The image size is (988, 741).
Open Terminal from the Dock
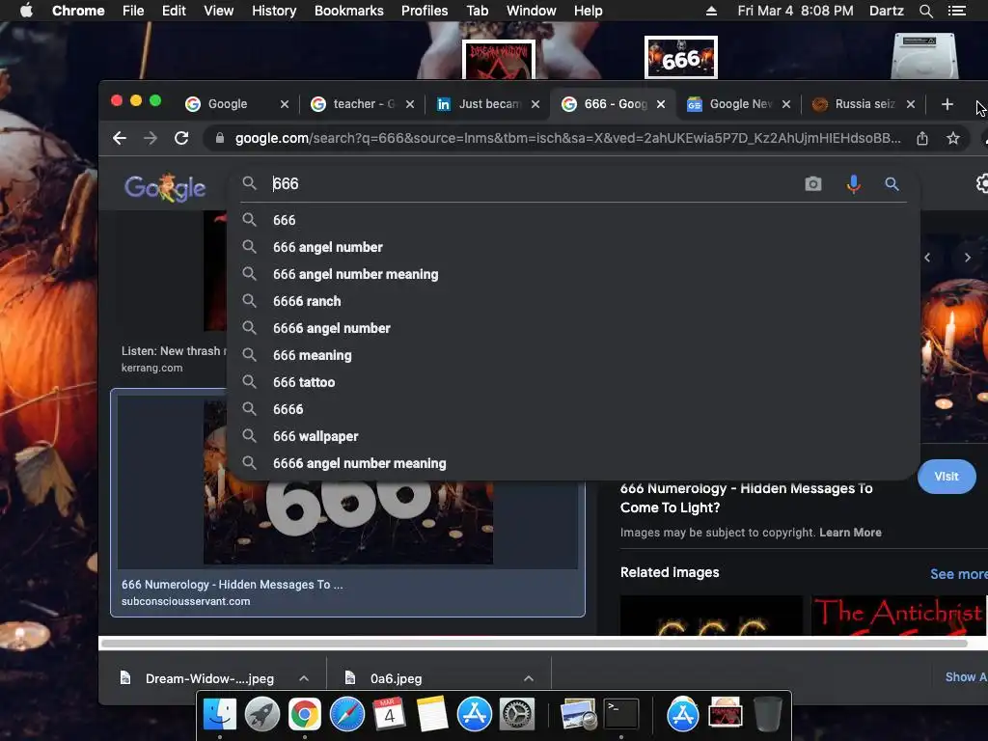(621, 715)
